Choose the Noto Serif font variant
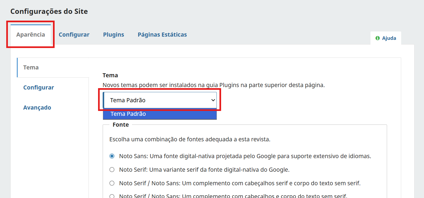Viewport: 424px width, 198px height. pyautogui.click(x=112, y=169)
